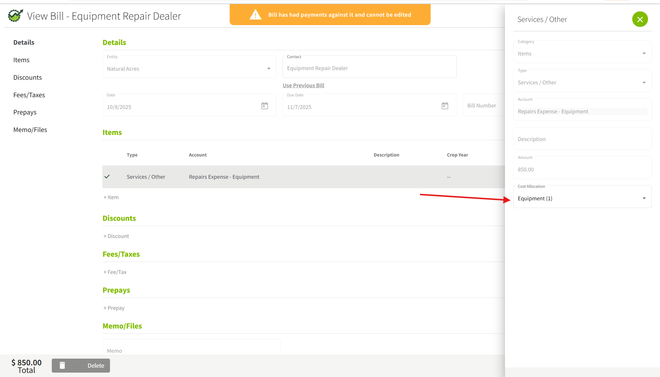Viewport: 660px width, 377px height.
Task: Click the Description field in side panel
Action: click(582, 139)
